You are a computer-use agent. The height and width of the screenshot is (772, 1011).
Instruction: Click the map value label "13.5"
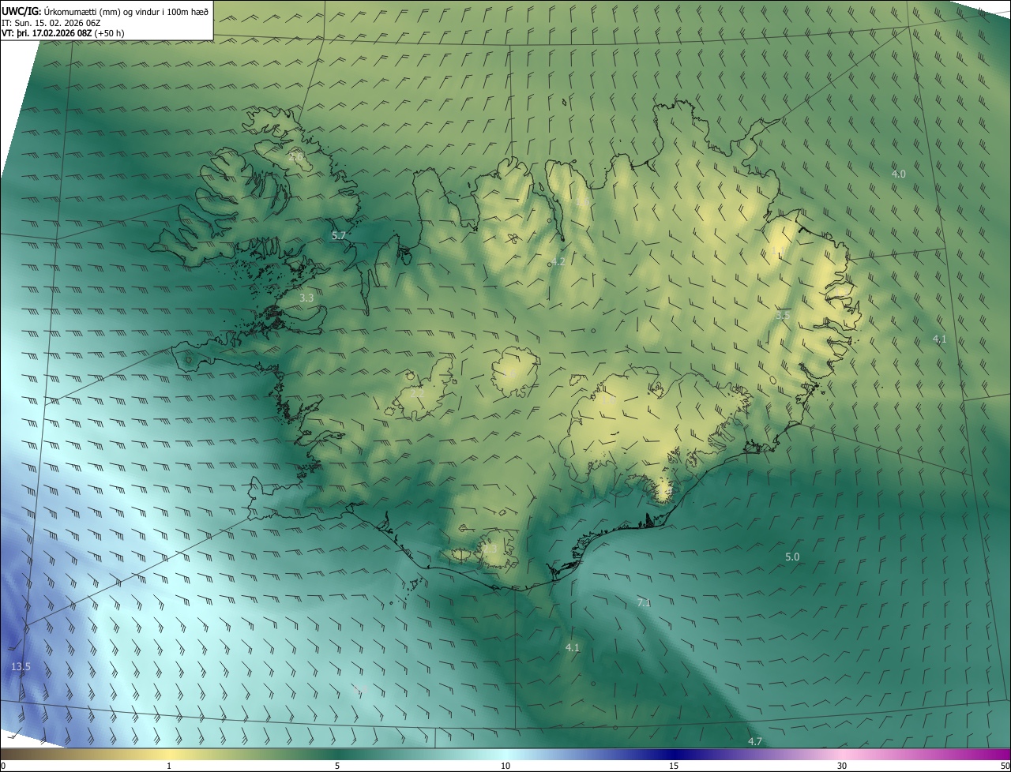point(21,667)
